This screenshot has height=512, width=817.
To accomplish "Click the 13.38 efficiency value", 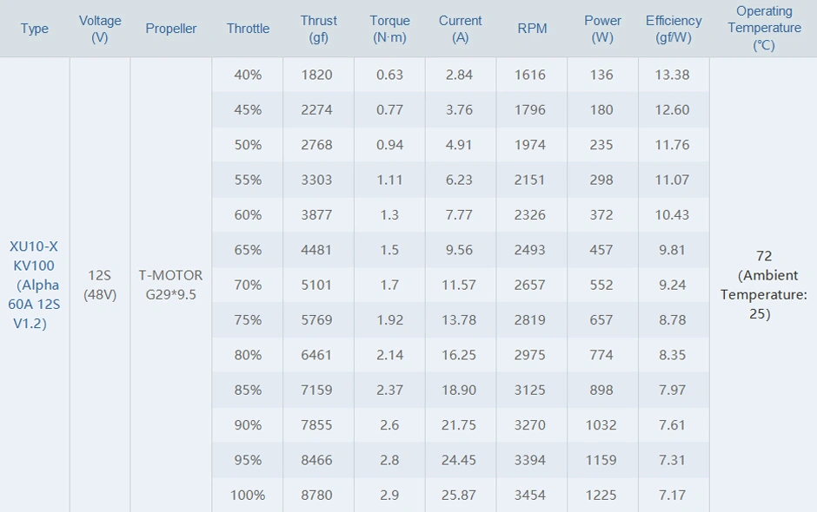I will click(x=672, y=75).
